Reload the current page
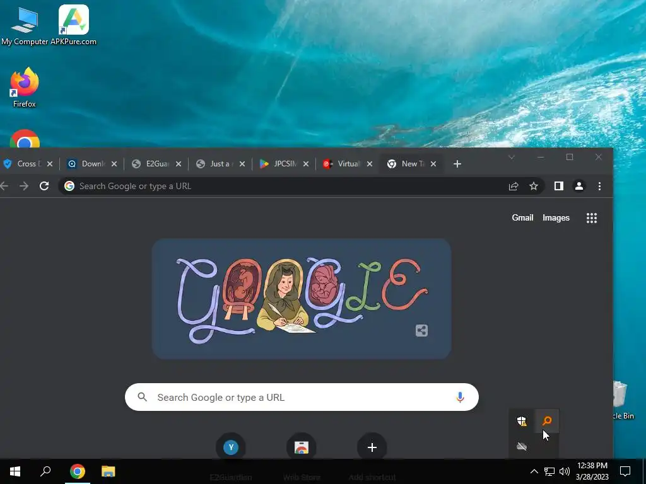This screenshot has height=484, width=646. click(44, 186)
